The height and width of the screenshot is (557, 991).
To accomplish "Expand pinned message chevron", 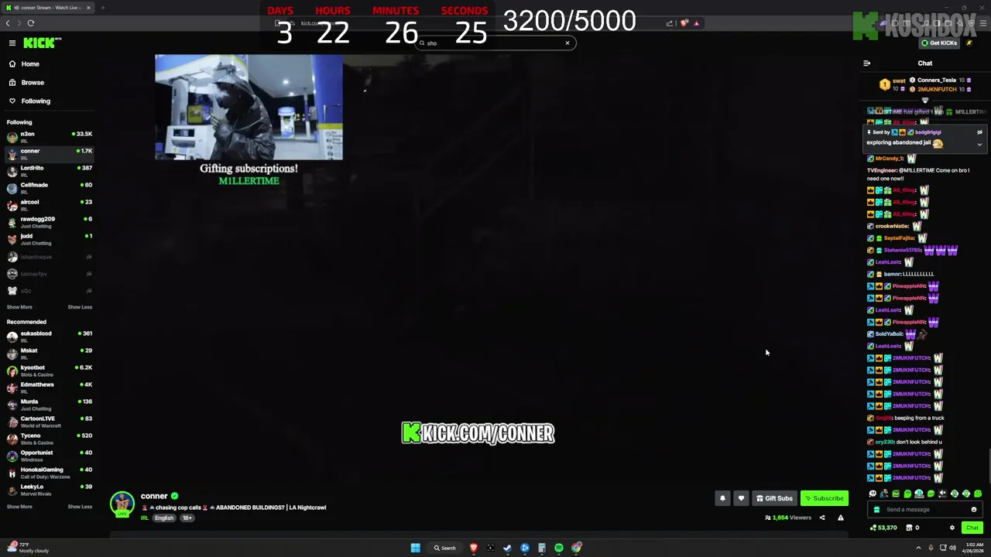I will coord(979,145).
